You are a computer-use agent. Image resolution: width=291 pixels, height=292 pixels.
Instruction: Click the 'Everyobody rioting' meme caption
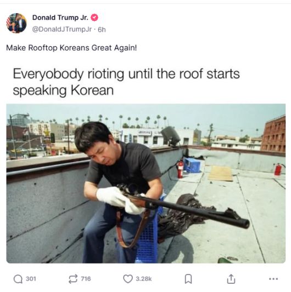pos(126,82)
